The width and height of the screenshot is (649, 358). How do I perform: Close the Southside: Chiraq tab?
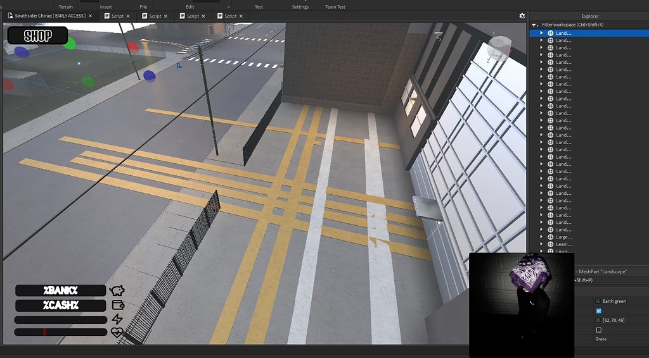point(90,16)
